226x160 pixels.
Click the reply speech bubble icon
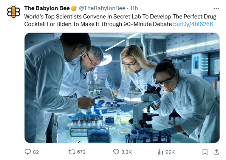(28, 152)
